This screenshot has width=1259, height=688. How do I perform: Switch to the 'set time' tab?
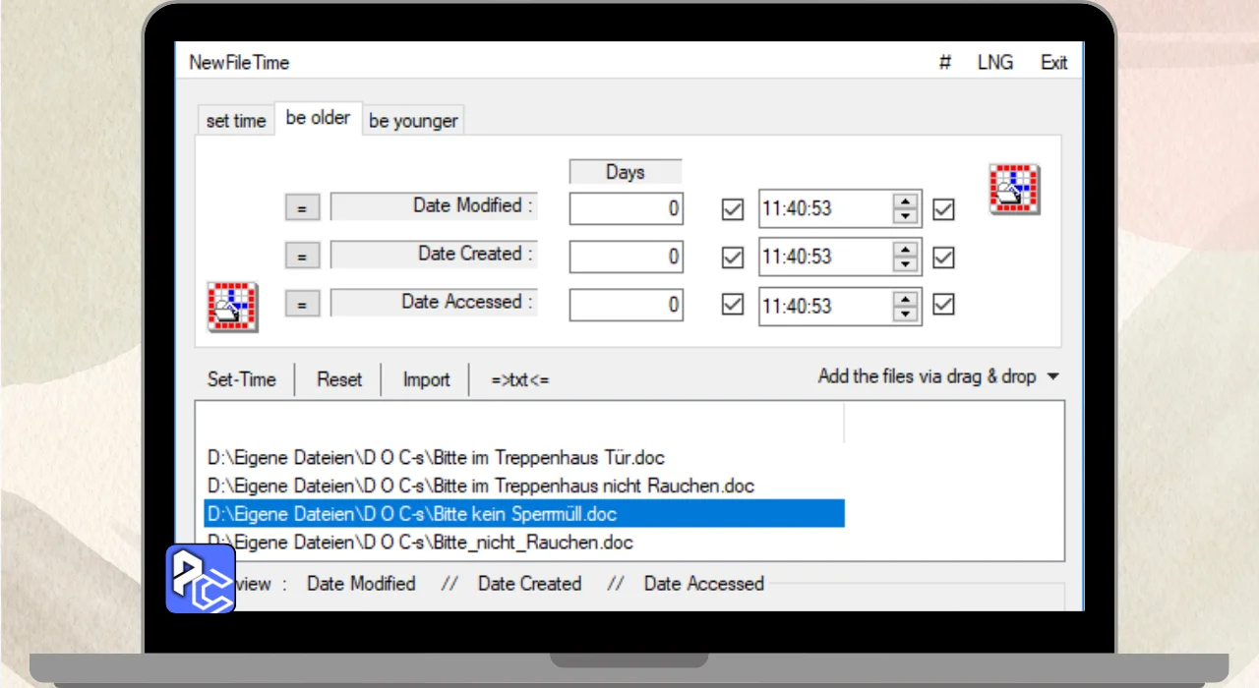(236, 121)
